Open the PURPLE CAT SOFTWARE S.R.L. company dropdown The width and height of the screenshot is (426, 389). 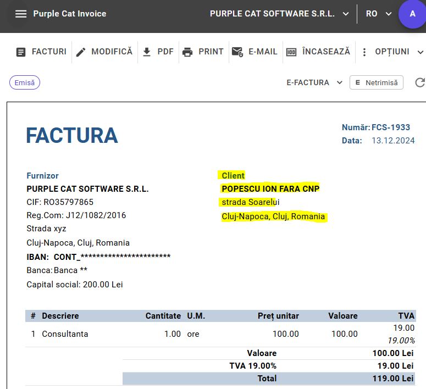[x=279, y=14]
